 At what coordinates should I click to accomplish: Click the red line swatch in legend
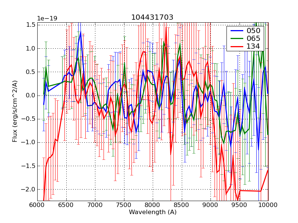click(236, 46)
